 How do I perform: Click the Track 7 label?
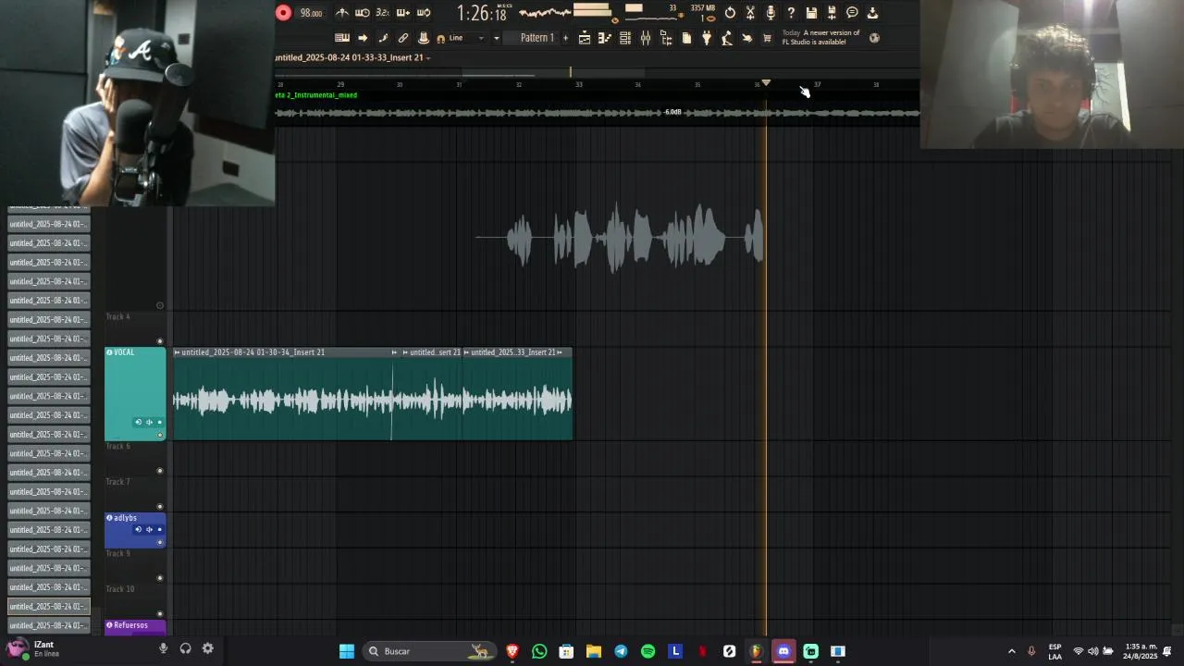pos(117,482)
